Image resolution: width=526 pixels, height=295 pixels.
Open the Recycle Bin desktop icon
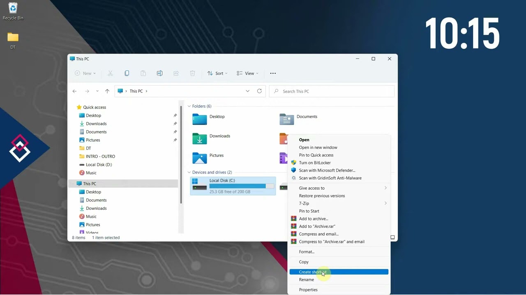click(13, 11)
